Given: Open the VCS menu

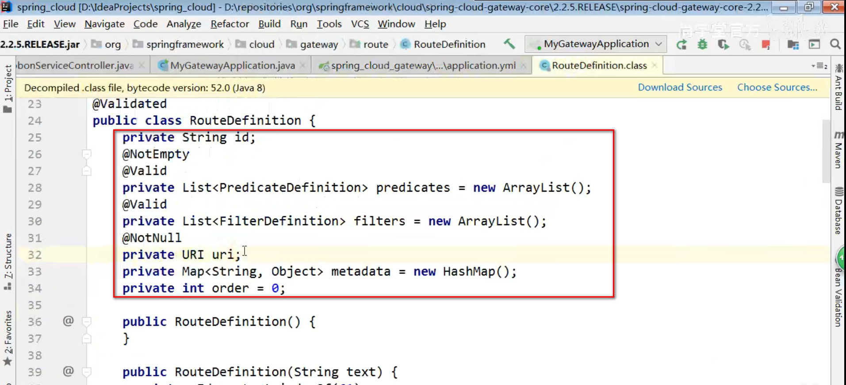Looking at the screenshot, I should point(360,24).
